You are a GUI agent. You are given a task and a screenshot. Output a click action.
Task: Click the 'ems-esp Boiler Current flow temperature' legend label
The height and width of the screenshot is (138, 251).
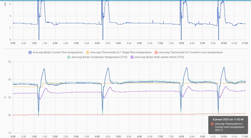pos(58,52)
